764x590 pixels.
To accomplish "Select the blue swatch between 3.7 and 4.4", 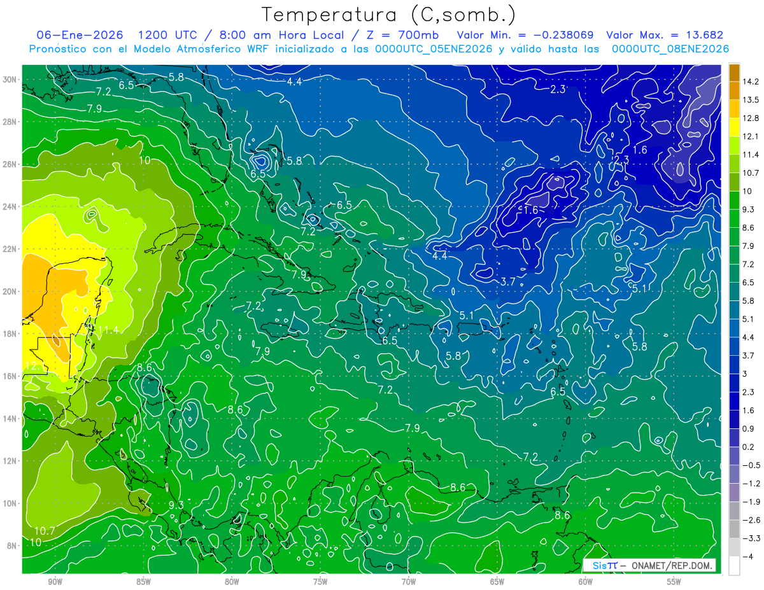I will tap(734, 346).
